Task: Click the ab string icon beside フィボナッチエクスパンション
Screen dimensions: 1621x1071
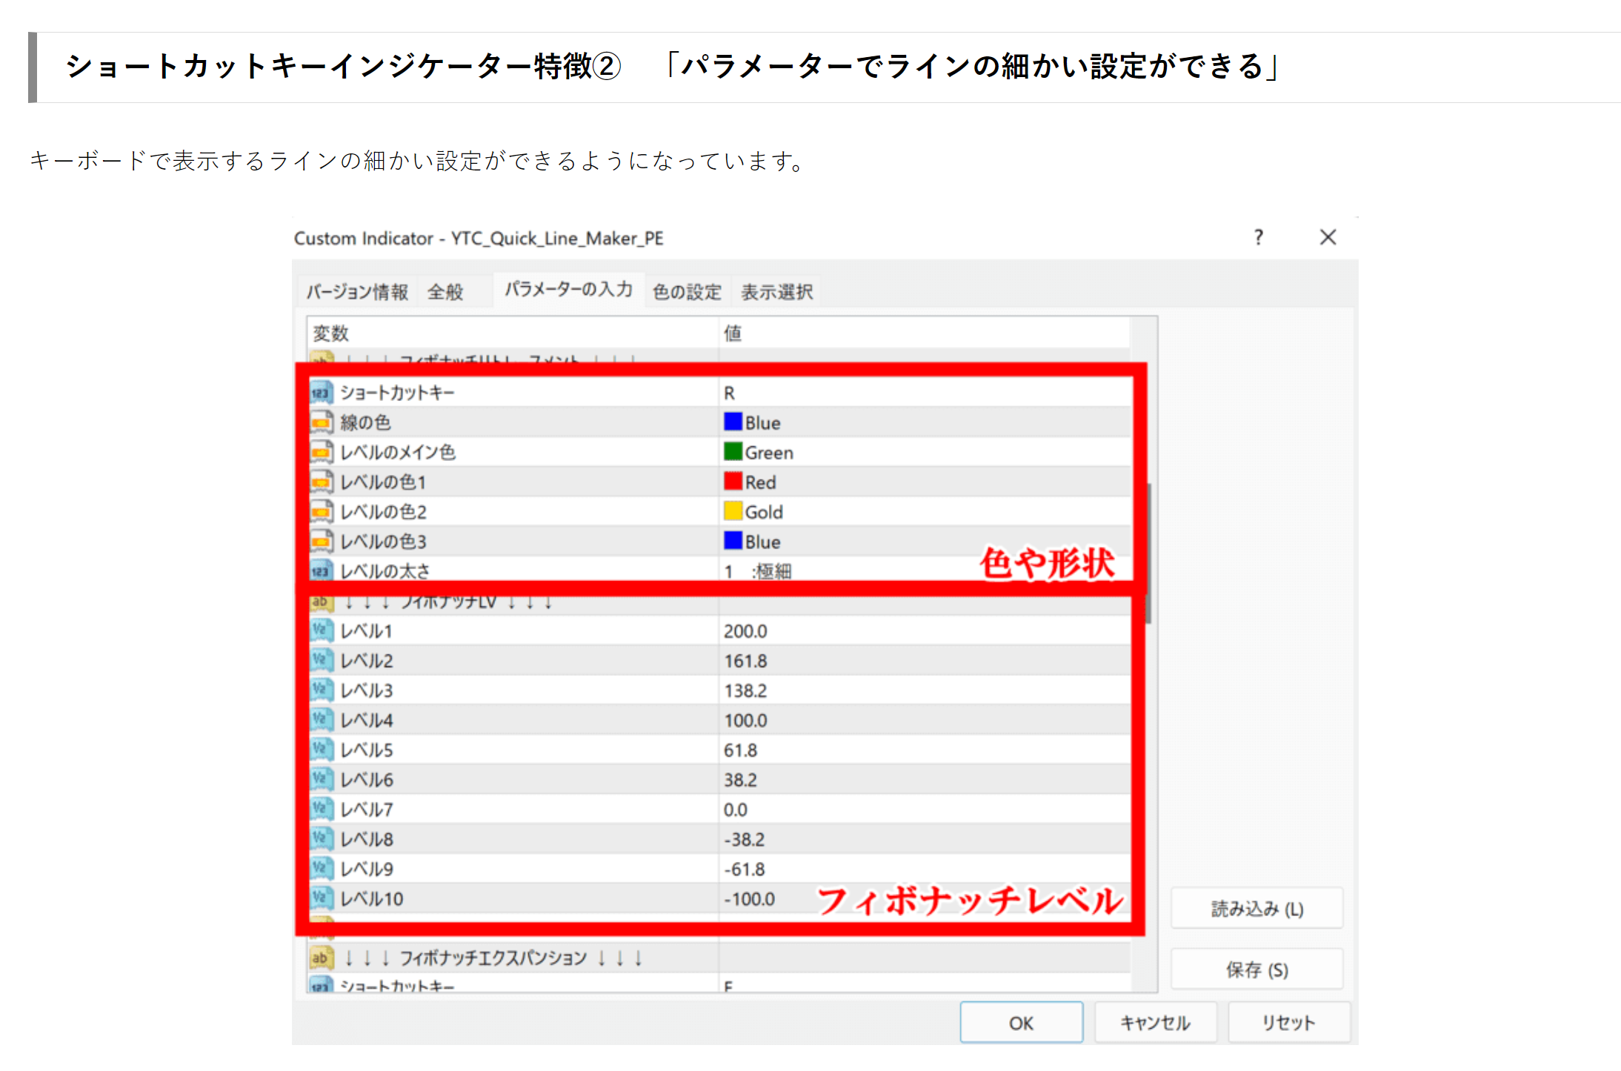Action: 321,958
